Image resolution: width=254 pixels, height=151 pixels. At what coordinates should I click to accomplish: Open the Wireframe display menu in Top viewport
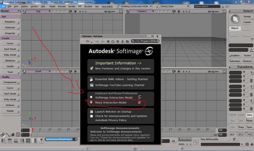click(110, 11)
